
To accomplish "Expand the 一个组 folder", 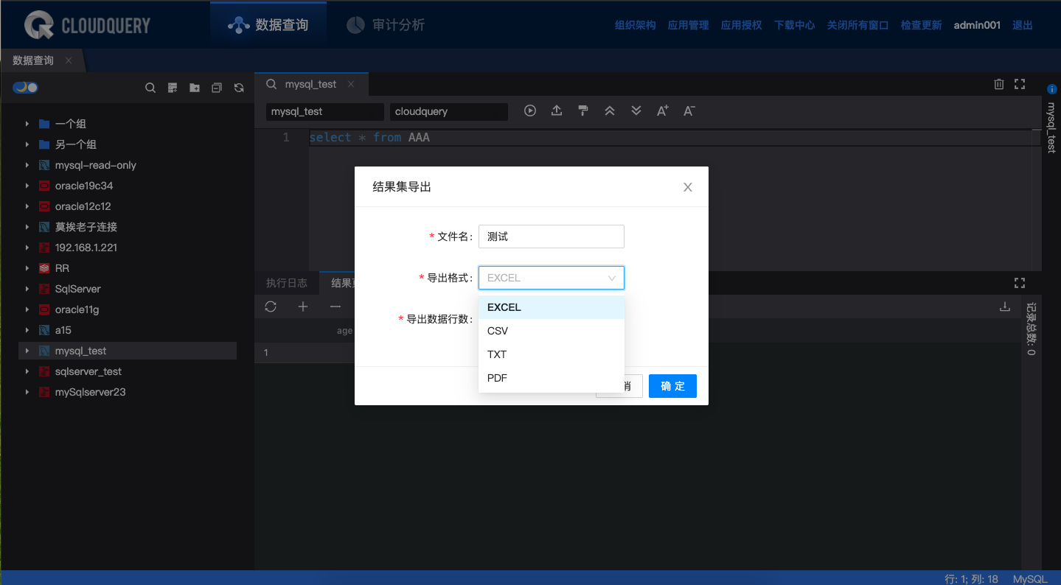I will pos(27,124).
